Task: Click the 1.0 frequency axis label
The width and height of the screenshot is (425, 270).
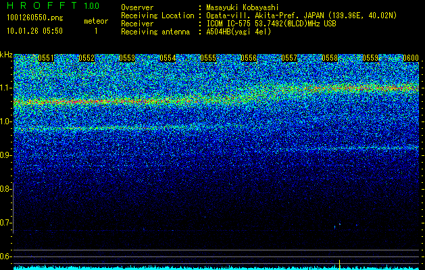Action: (x=6, y=122)
